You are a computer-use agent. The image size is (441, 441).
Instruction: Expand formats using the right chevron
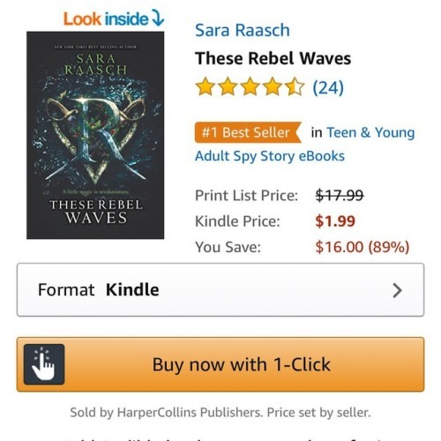(397, 290)
